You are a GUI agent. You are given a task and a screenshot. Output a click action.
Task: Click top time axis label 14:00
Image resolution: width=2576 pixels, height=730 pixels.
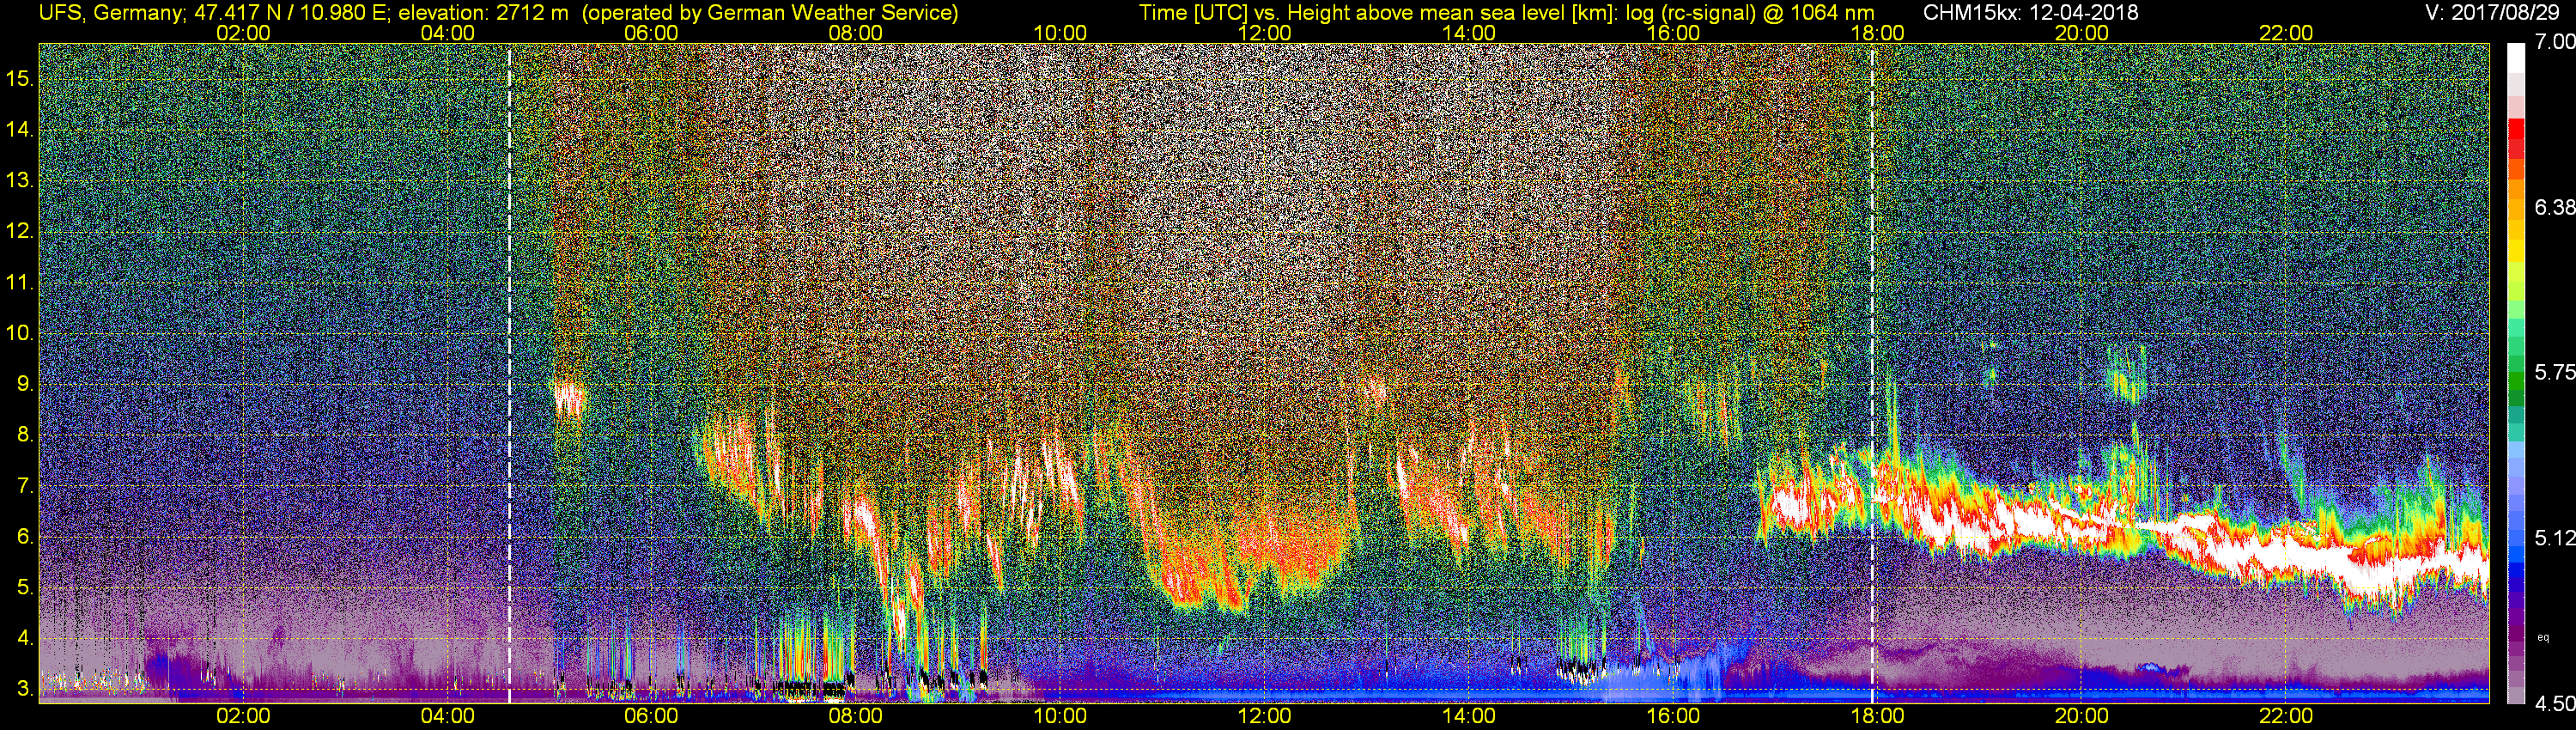[x=1469, y=33]
